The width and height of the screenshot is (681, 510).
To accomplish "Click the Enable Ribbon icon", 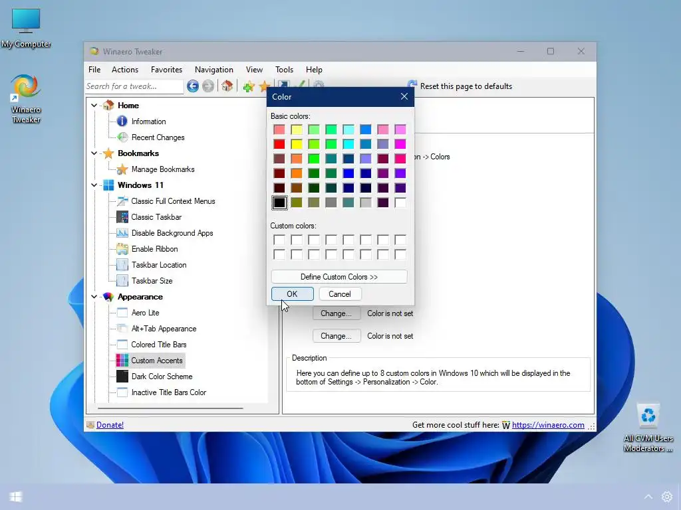I will click(122, 249).
